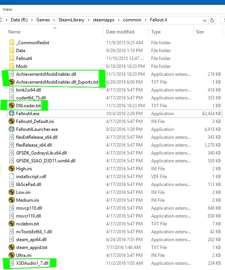
Task: Click the 7/7/2016 1:46 AM date cell
Action: click(x=123, y=247)
